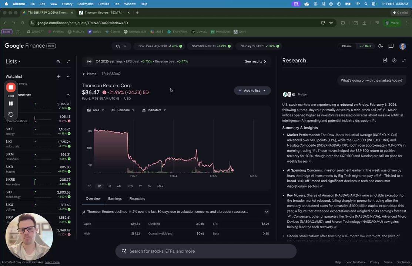The height and width of the screenshot is (266, 412).
Task: Click See results for Q4 earnings
Action: click(x=255, y=61)
